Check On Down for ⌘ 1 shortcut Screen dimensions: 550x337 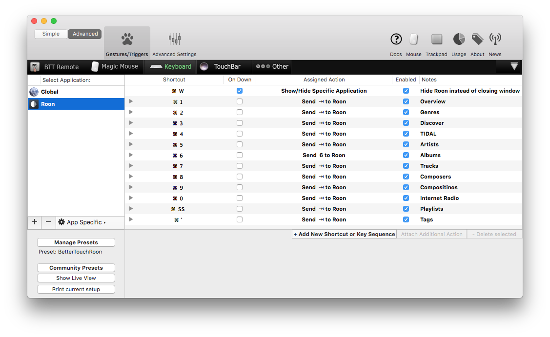point(240,101)
